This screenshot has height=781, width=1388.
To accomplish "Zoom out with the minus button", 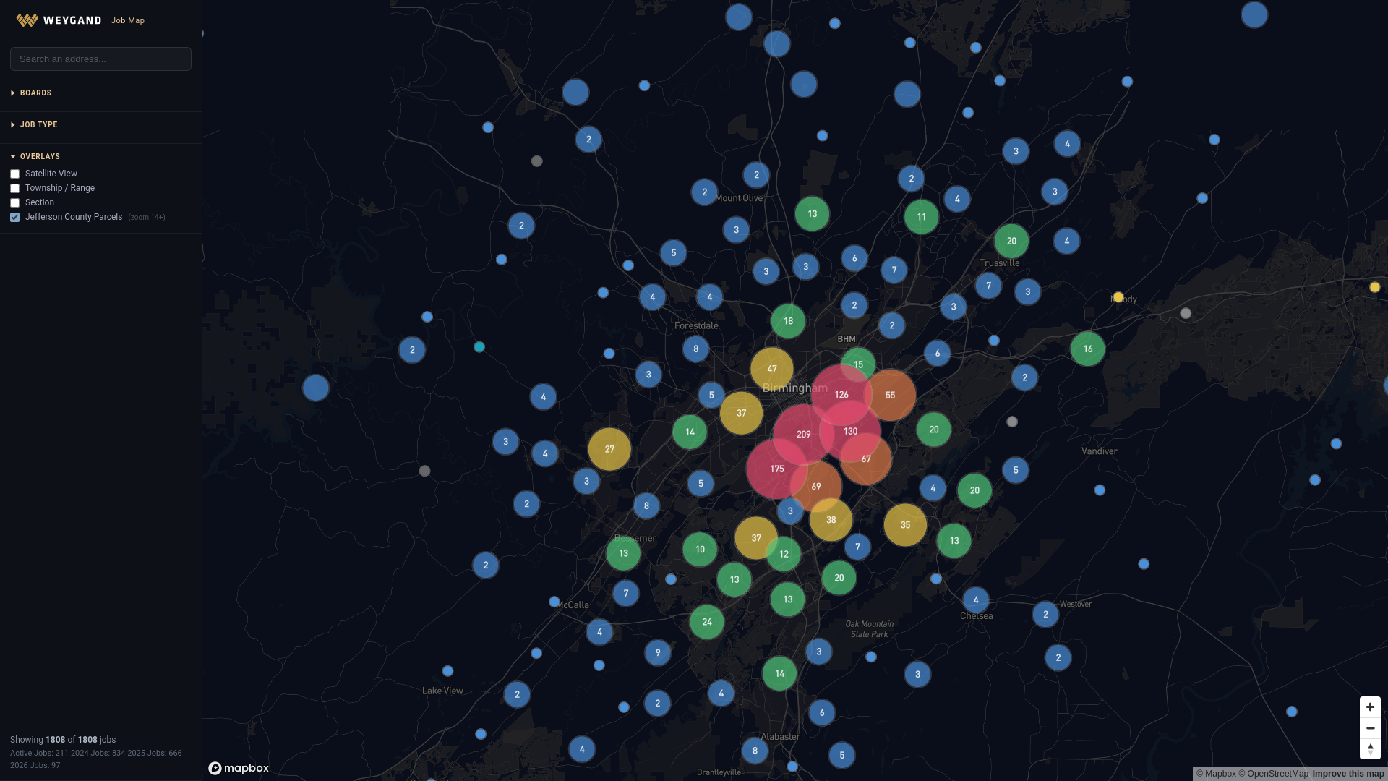I will click(1370, 728).
